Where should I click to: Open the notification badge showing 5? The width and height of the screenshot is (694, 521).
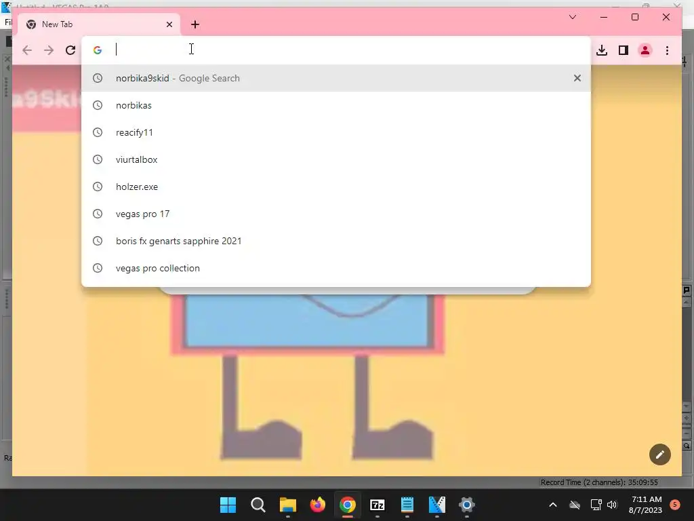point(675,505)
